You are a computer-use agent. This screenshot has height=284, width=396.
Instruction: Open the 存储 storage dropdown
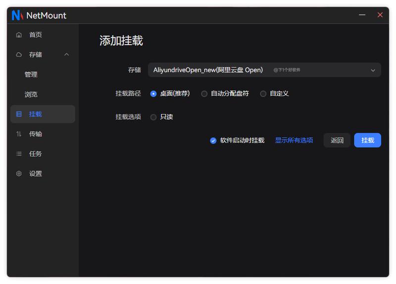(264, 70)
